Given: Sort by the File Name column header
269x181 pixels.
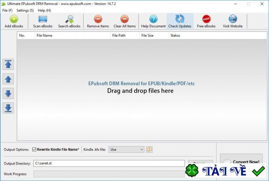Looking at the screenshot, I should click(73, 36).
